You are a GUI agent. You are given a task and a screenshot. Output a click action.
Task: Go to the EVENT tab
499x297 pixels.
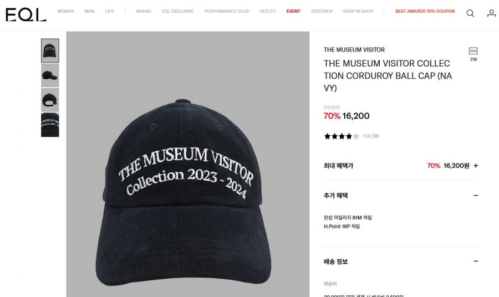293,12
